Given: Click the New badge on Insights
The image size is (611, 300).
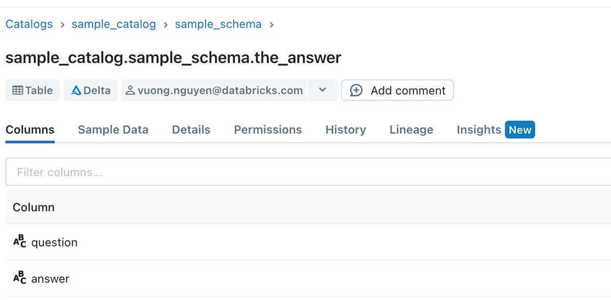Looking at the screenshot, I should pos(520,130).
